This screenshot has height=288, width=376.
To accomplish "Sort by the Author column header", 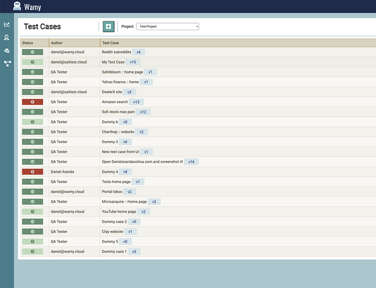I will coord(75,43).
